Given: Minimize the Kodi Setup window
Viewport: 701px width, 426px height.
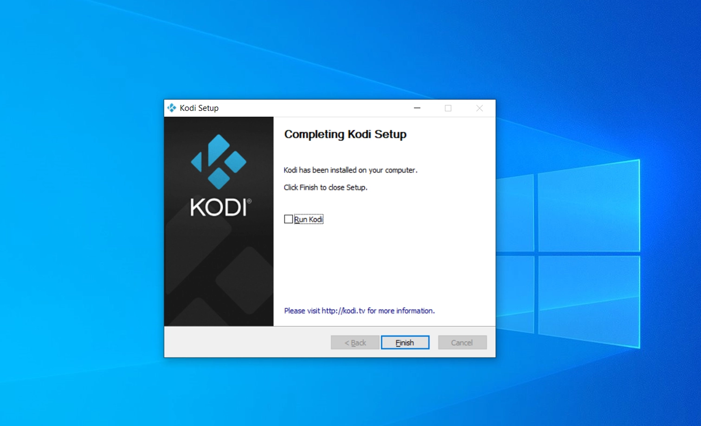Looking at the screenshot, I should pos(417,108).
